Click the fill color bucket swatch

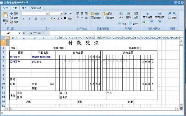click(x=52, y=19)
